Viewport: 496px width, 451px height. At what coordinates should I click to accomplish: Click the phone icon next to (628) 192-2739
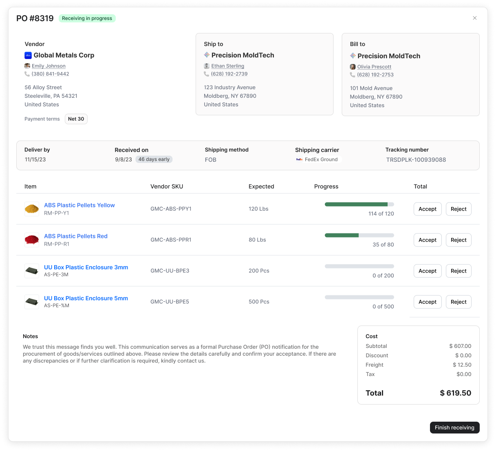click(x=206, y=74)
